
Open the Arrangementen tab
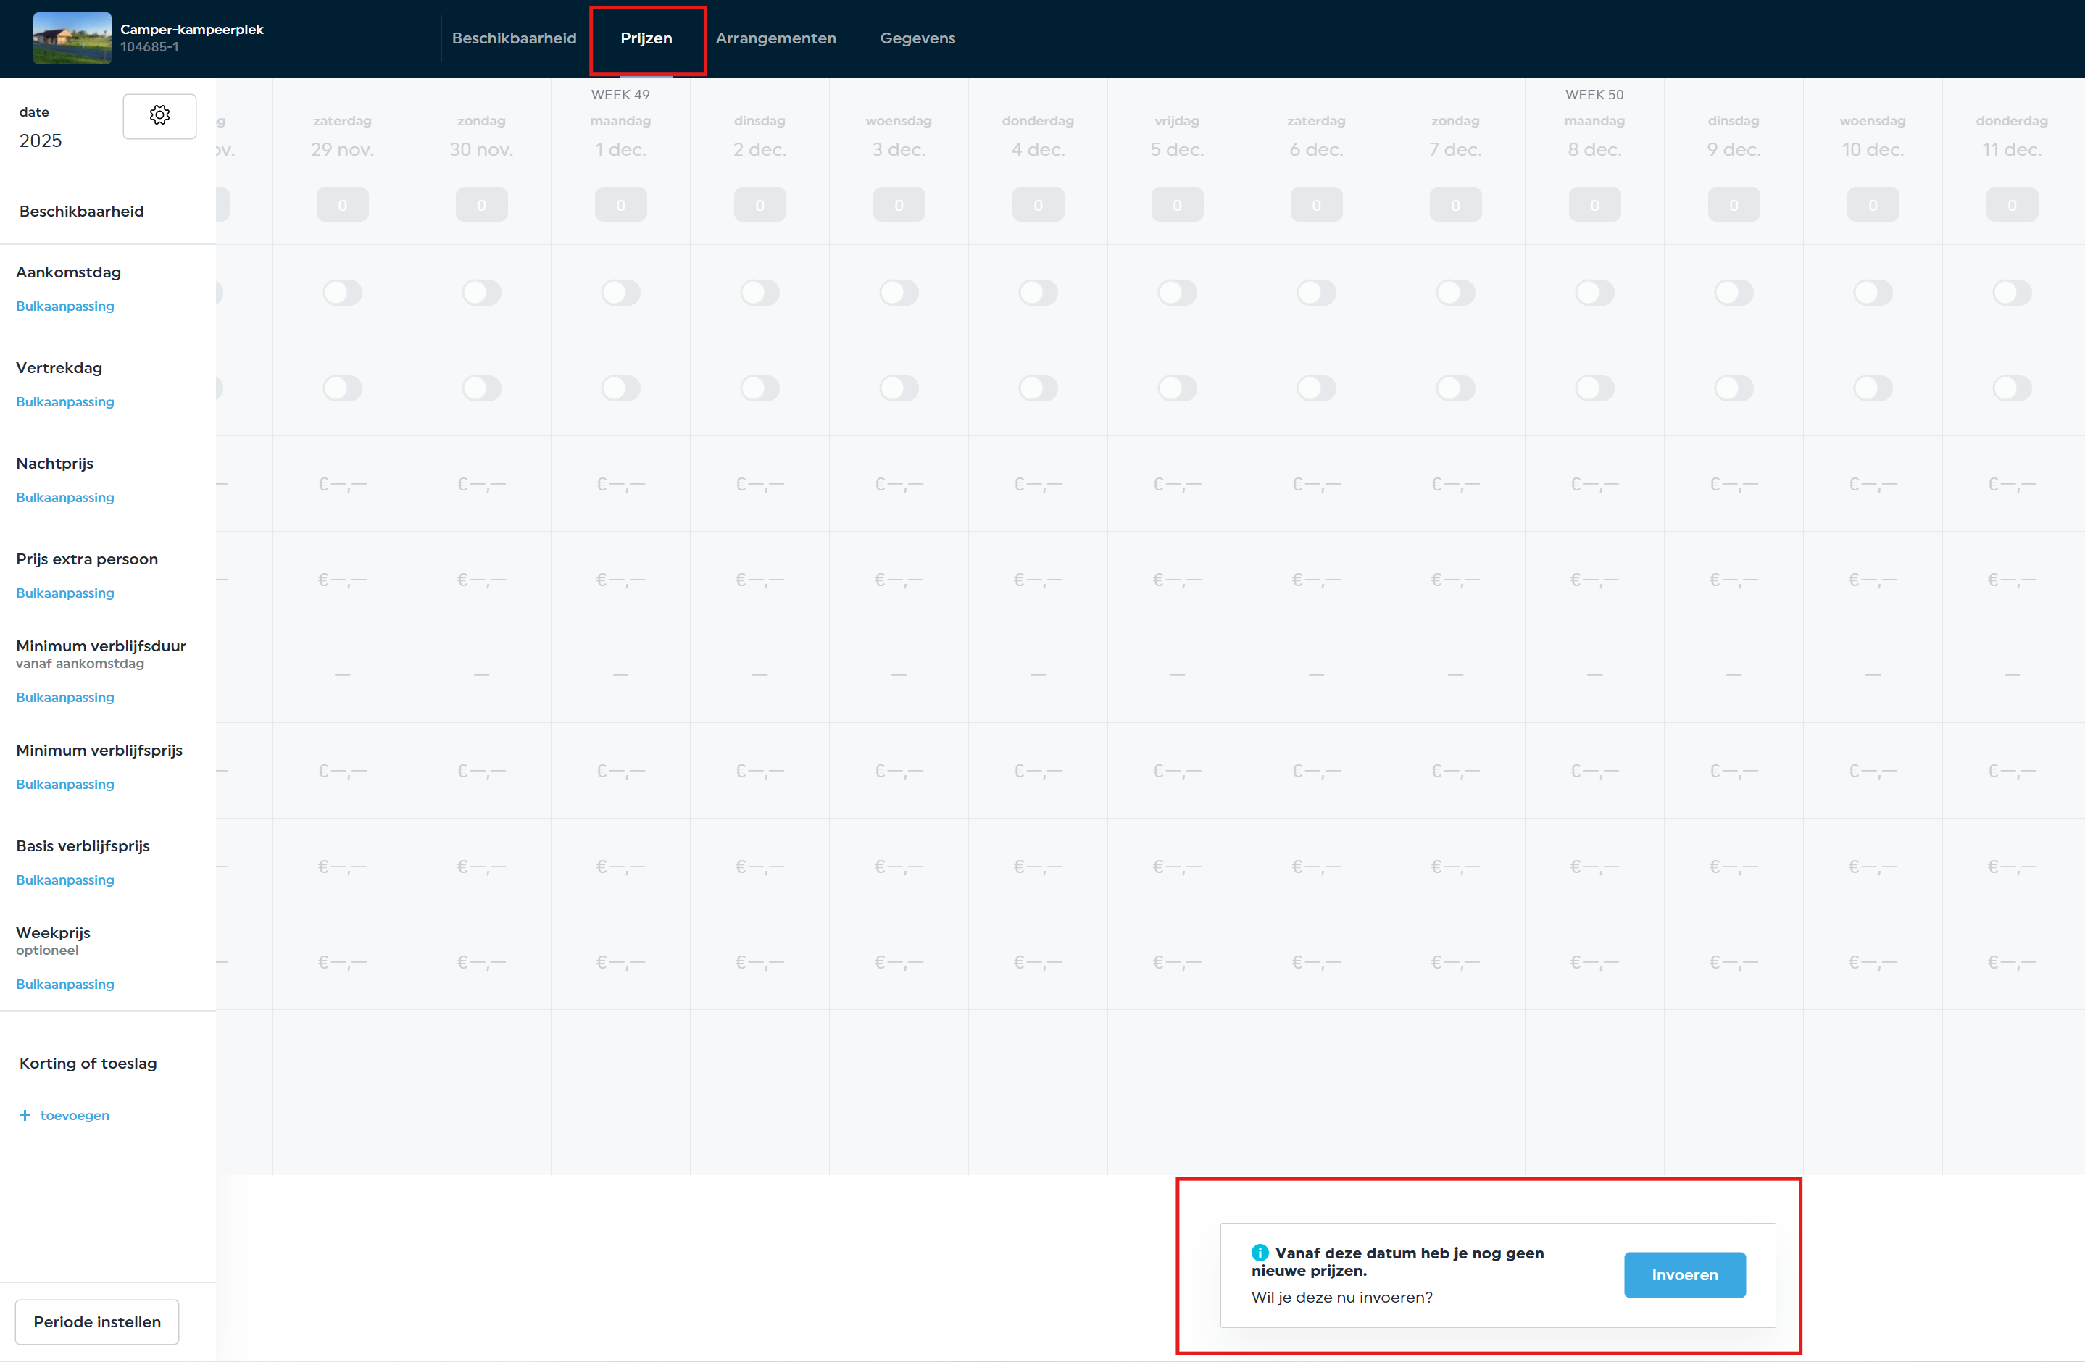pos(775,38)
